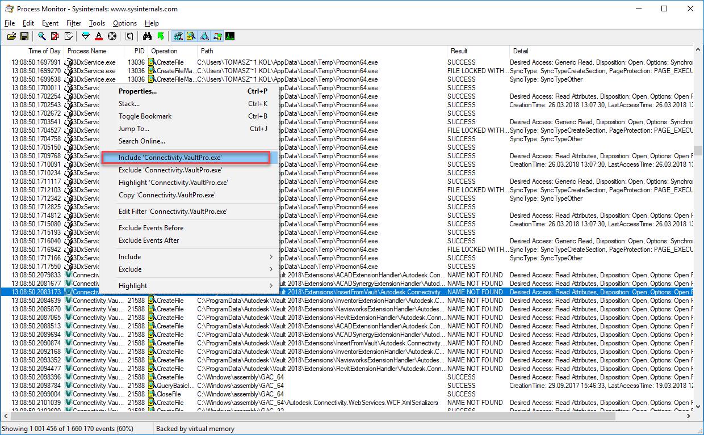This screenshot has width=704, height=435.
Task: Click the Highlight red A toolbar icon
Action: point(99,37)
